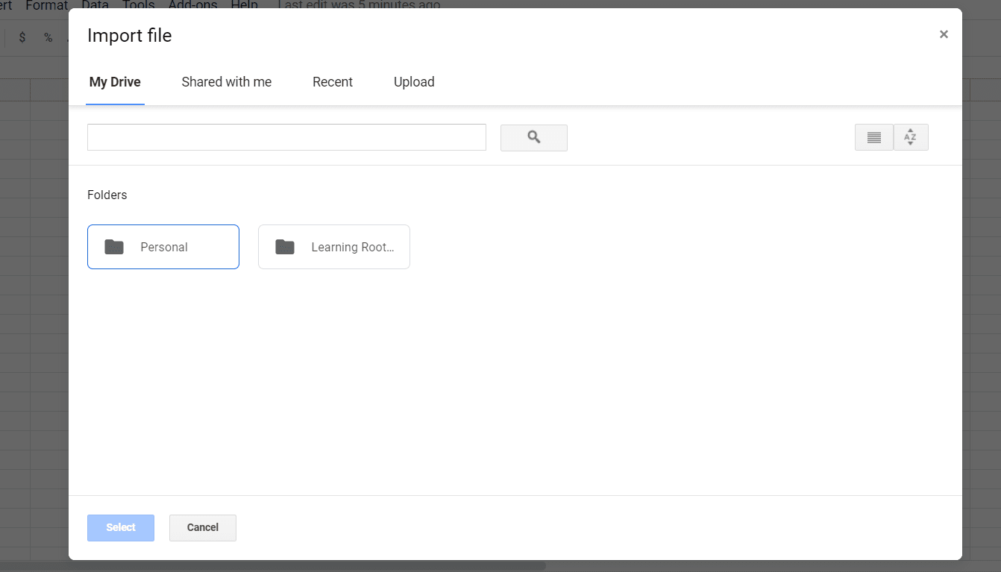Click the currency format dollar icon
This screenshot has width=1001, height=572.
pyautogui.click(x=22, y=37)
